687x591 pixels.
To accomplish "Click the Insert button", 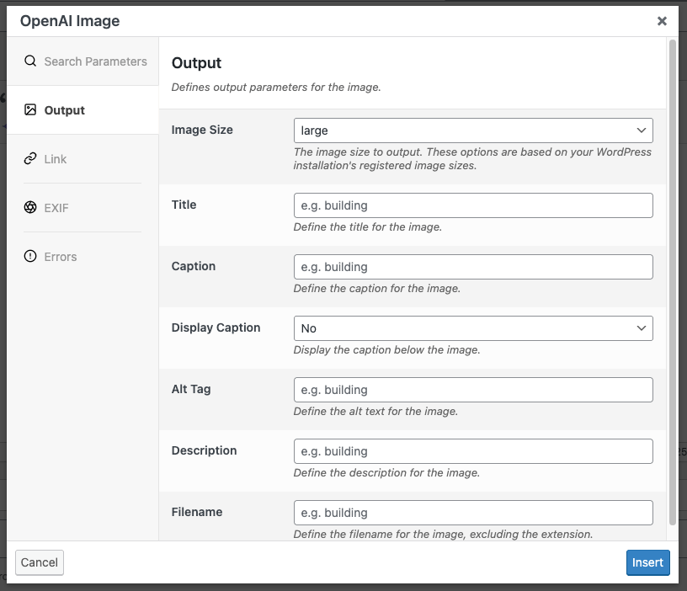I will (647, 562).
